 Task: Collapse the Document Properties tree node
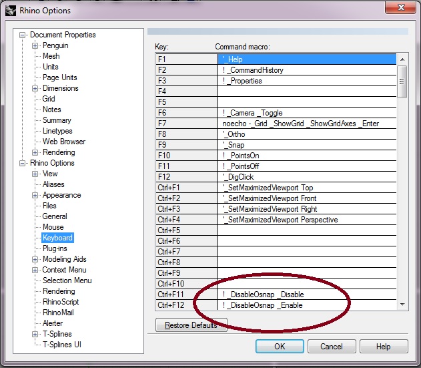(x=23, y=35)
